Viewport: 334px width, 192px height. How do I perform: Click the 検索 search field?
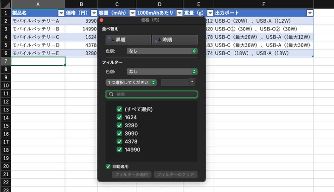click(152, 94)
